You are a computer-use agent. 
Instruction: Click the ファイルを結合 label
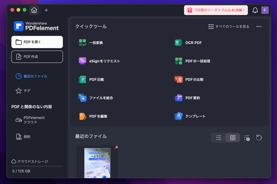point(101,98)
